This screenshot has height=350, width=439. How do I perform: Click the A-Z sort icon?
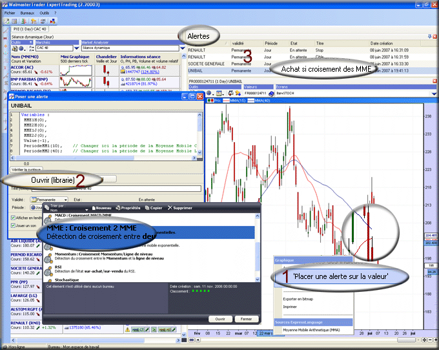32,48
